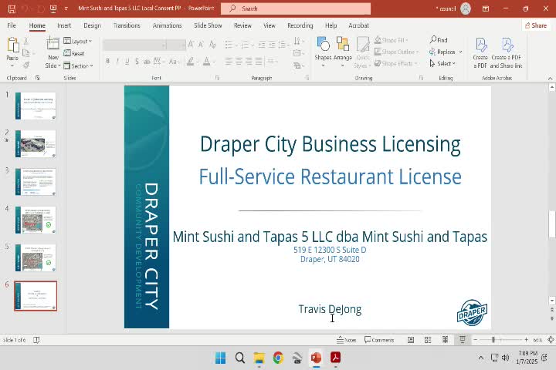The width and height of the screenshot is (556, 370).
Task: Click the text highlight color icon
Action: [x=191, y=62]
